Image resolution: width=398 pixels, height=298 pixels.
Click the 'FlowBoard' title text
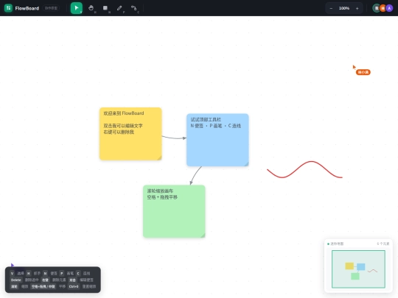coord(27,8)
